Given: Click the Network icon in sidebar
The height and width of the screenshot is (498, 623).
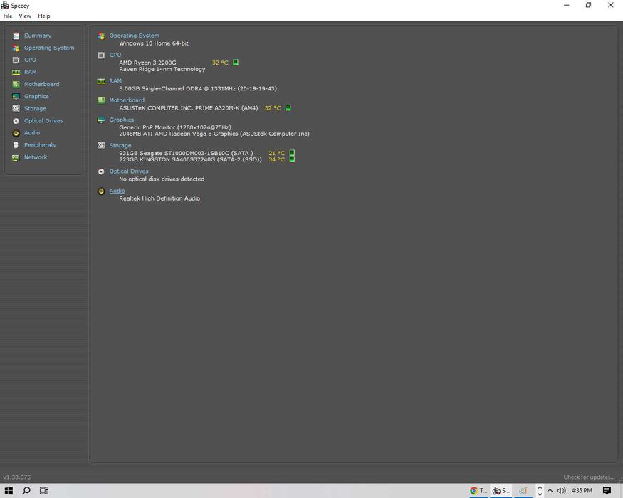Looking at the screenshot, I should (x=16, y=158).
